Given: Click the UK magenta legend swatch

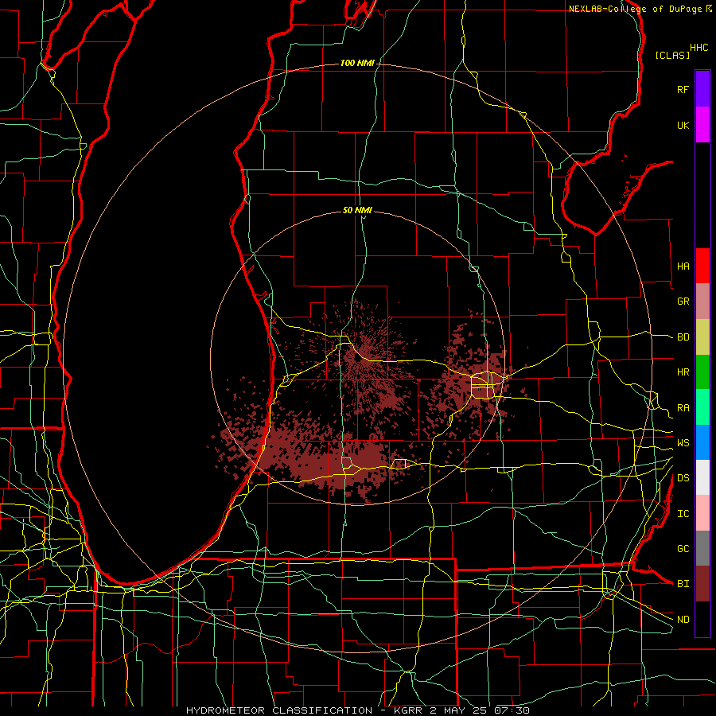Looking at the screenshot, I should (702, 124).
